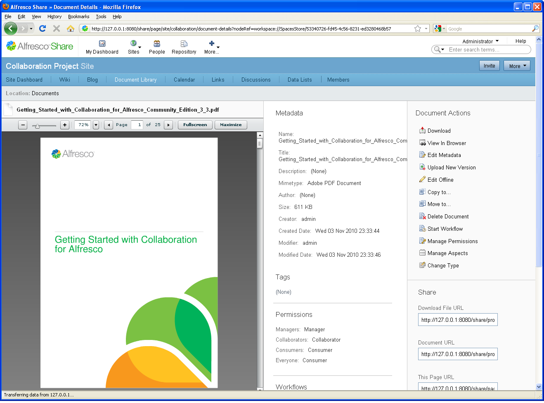
Task: Open the Firefox Tools menu
Action: click(101, 16)
